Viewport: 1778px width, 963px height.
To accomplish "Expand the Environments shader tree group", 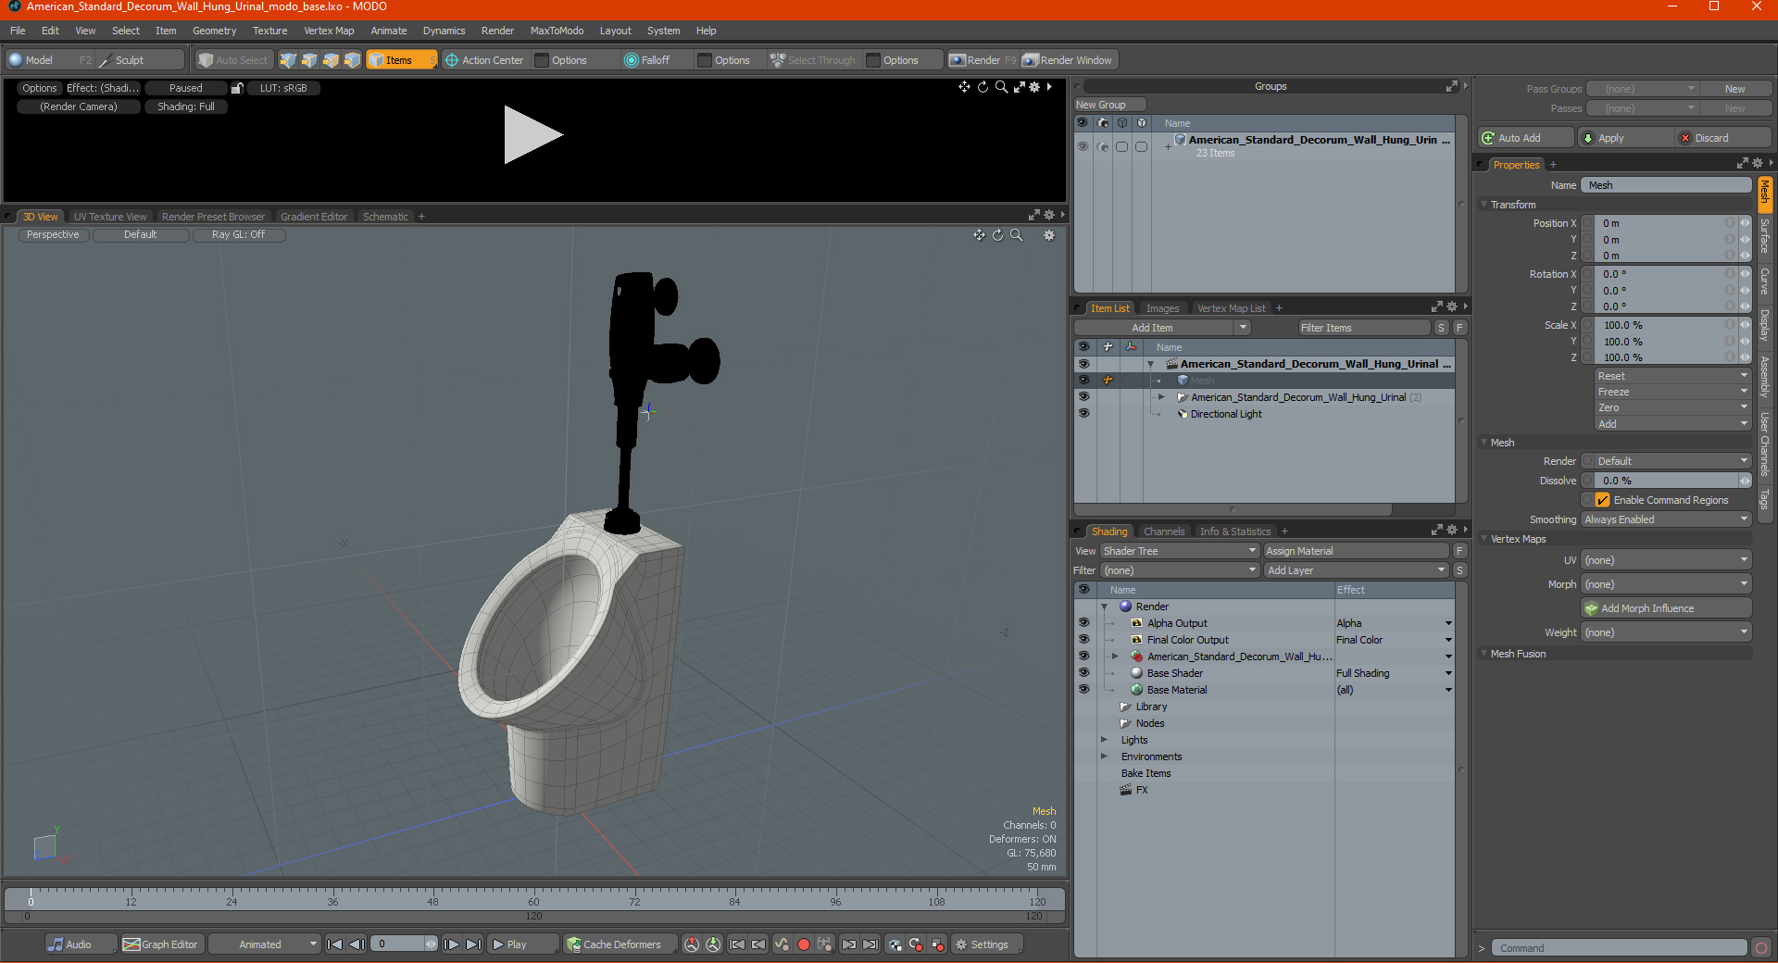I will (1104, 757).
